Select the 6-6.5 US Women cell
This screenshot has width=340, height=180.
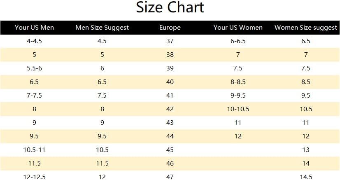(238, 41)
